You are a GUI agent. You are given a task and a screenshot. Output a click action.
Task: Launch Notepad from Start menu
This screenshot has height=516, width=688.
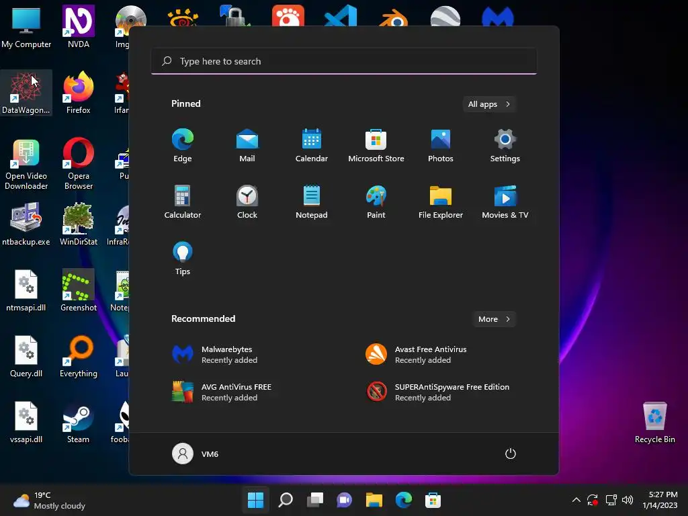pyautogui.click(x=312, y=202)
